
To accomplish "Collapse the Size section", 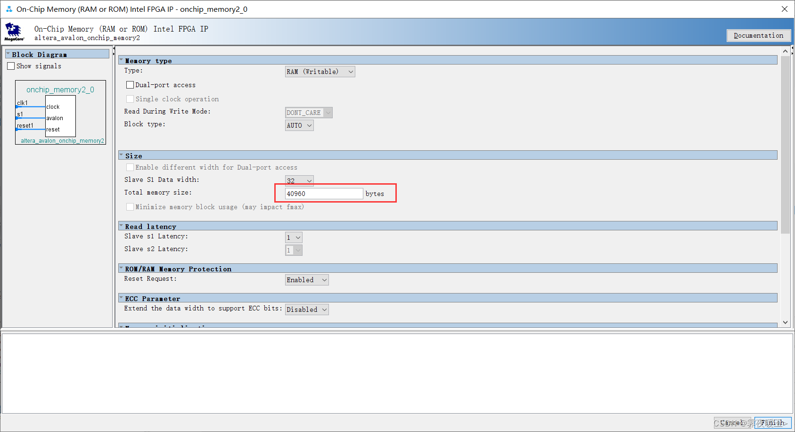I will coord(122,155).
